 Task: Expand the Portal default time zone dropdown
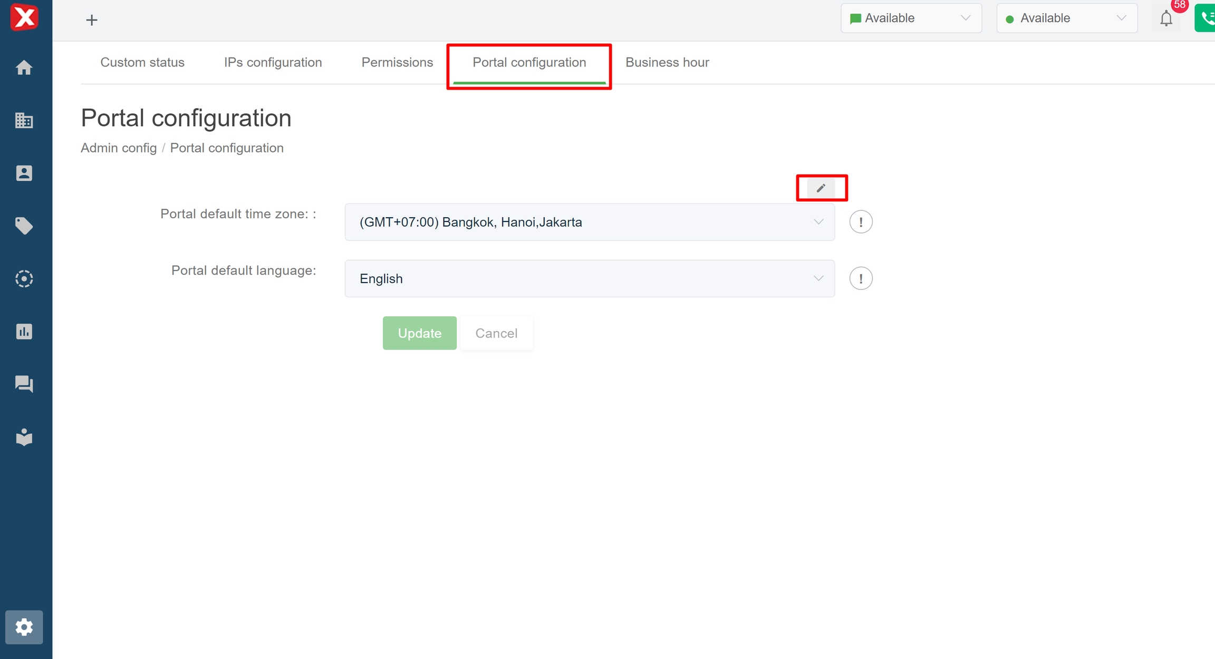(x=589, y=222)
